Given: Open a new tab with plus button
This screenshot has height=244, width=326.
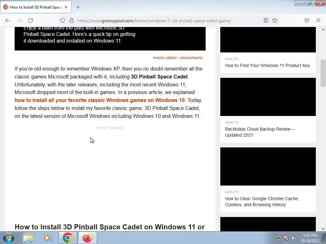Looking at the screenshot, I should (x=78, y=7).
